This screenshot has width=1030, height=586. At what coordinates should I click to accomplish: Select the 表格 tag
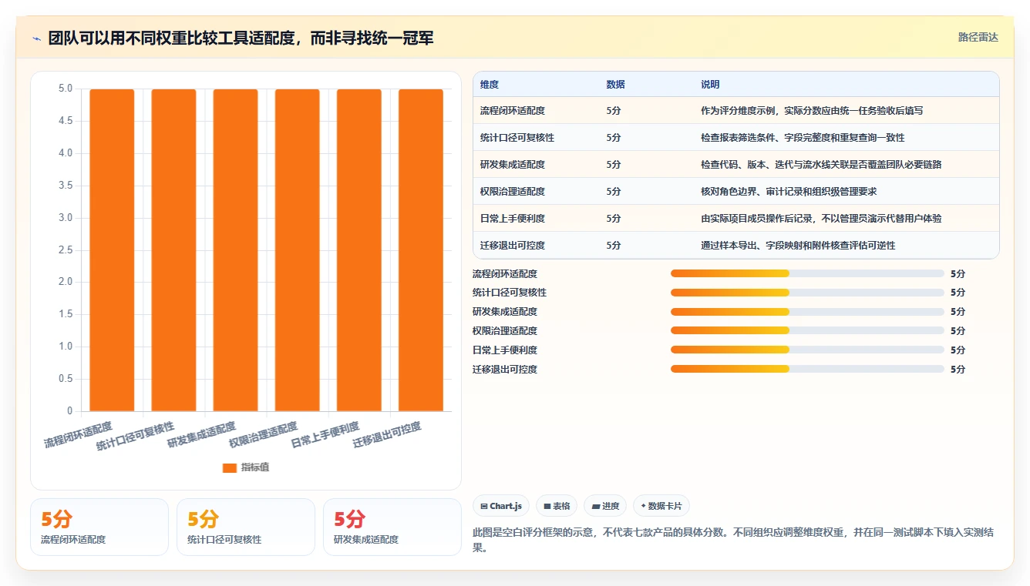click(x=557, y=506)
